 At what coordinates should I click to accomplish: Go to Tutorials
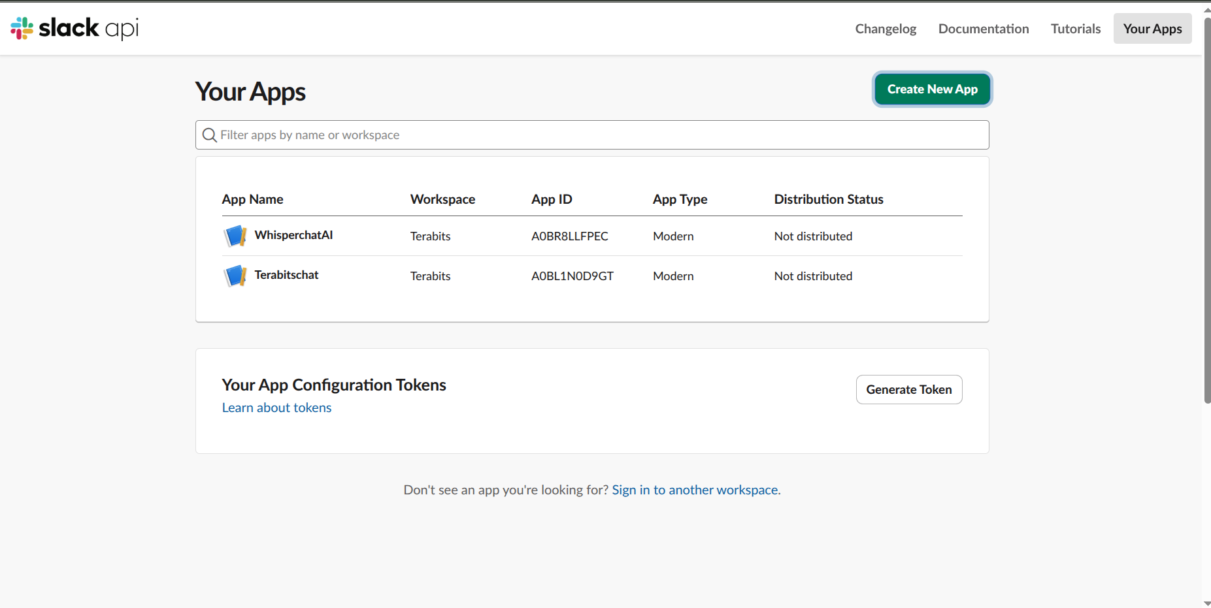[x=1076, y=29]
